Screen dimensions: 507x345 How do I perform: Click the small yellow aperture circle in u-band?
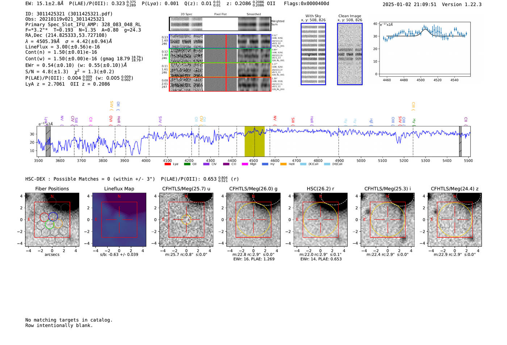pyautogui.click(x=186, y=220)
